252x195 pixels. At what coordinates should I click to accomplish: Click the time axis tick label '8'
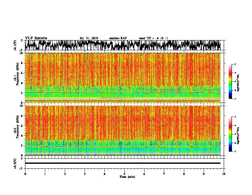point(184,174)
